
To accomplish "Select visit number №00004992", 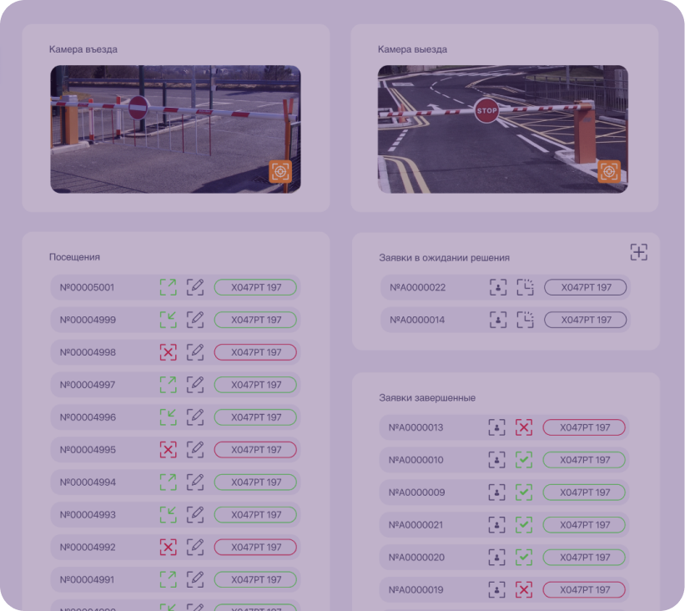I will [88, 548].
